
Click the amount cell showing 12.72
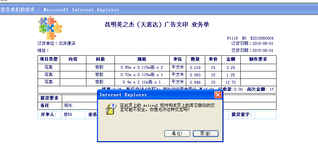click(231, 82)
